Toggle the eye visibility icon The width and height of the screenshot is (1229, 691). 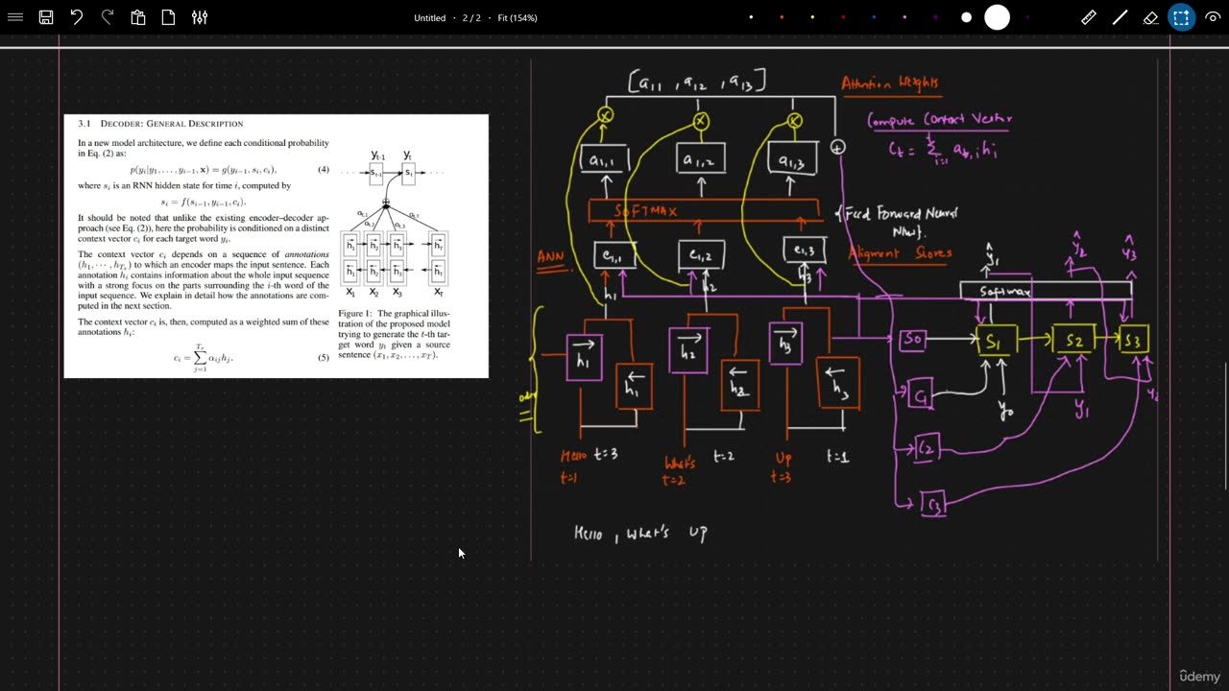[1212, 17]
